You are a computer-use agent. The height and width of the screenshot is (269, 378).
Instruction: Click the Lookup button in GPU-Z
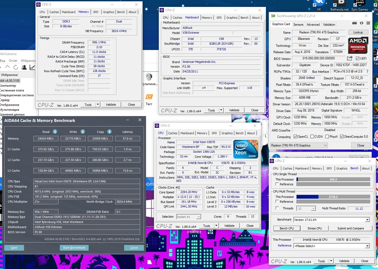click(x=358, y=32)
